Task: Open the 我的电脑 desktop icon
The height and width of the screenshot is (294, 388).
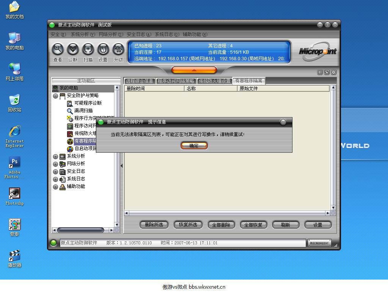Action: (x=15, y=41)
